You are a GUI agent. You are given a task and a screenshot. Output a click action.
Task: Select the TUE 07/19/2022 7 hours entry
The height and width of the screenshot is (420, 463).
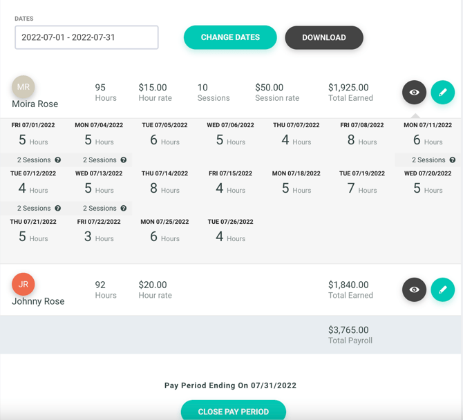(x=362, y=182)
